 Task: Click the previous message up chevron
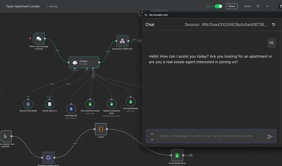click(x=152, y=134)
